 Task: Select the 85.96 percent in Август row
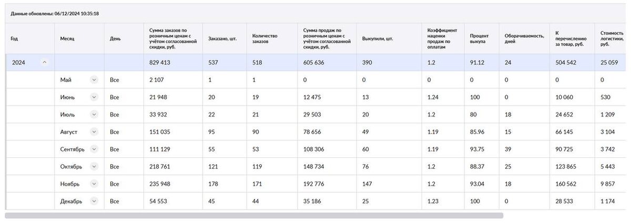point(481,131)
